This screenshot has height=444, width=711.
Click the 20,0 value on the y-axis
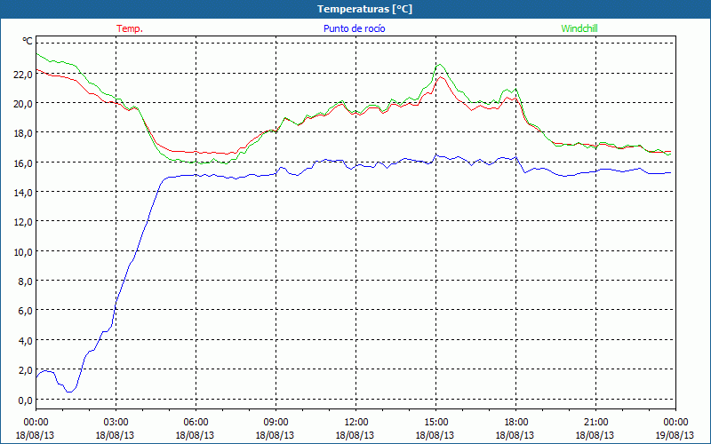[23, 104]
